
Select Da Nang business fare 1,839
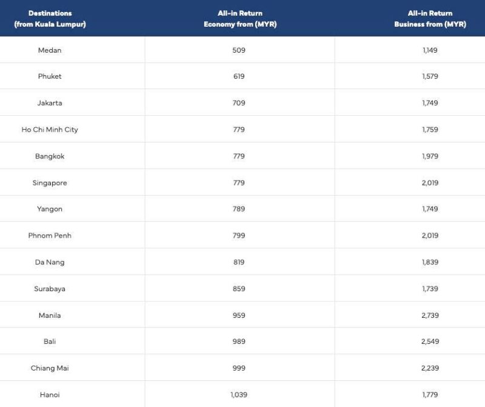[430, 262]
